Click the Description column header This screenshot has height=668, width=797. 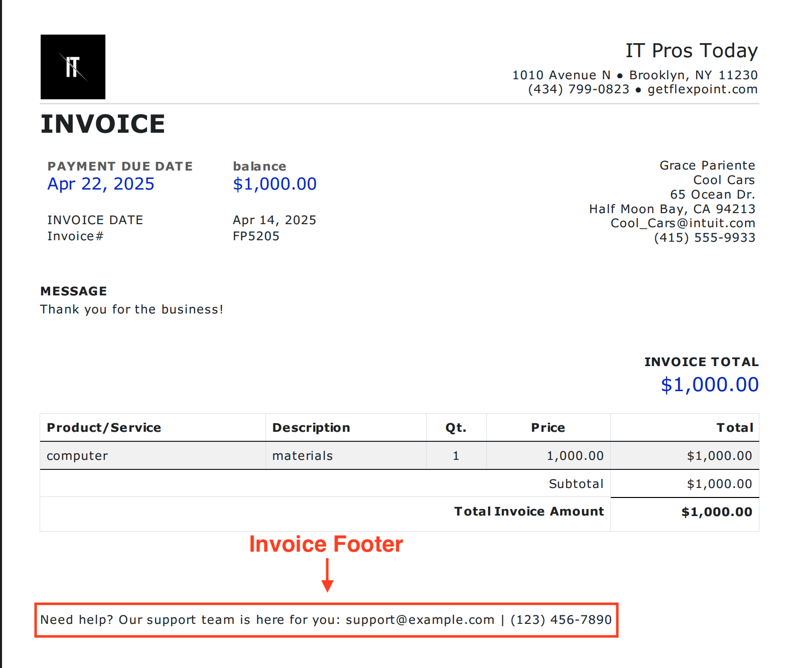(311, 428)
